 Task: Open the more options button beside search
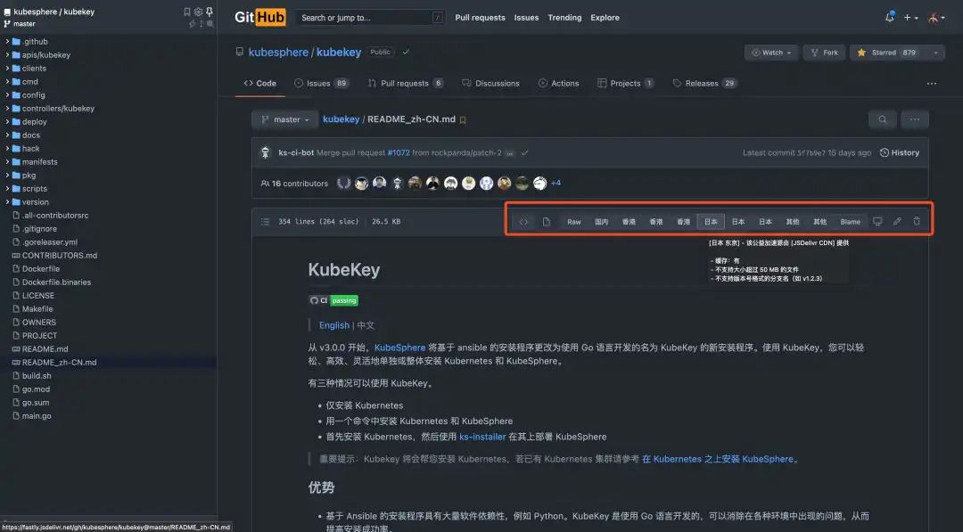point(915,119)
